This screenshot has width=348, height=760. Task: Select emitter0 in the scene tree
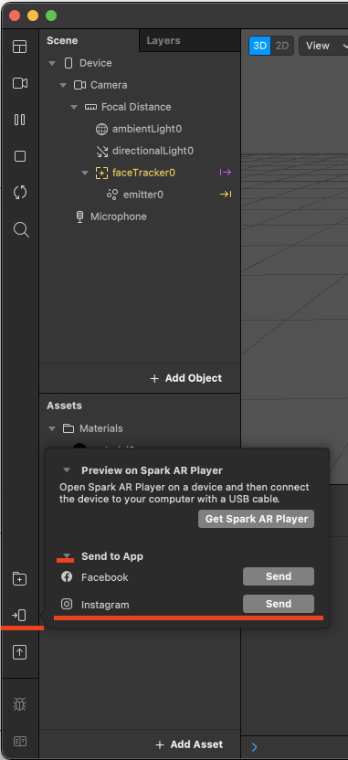143,195
